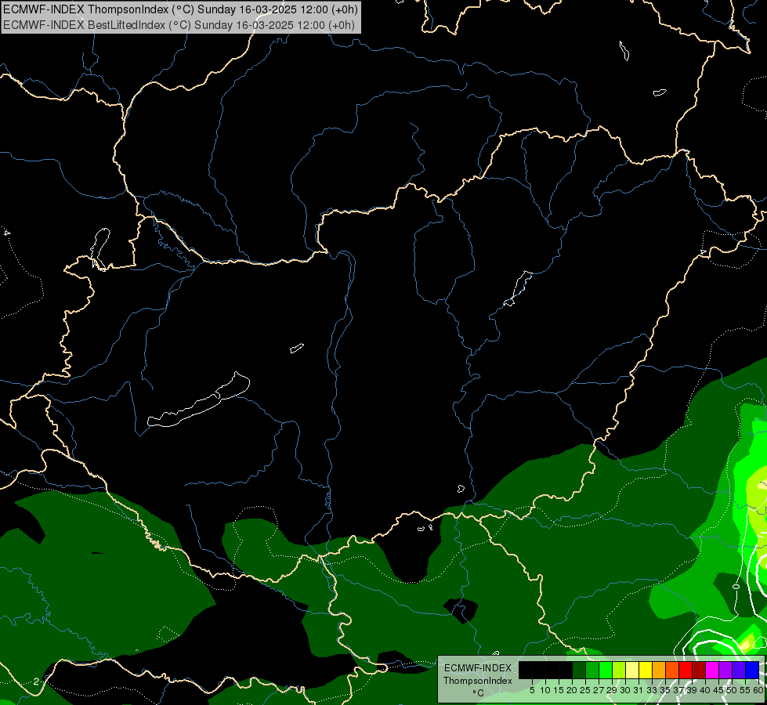Click the legend tick value '31'
Screen dimensions: 767x705
click(x=639, y=690)
